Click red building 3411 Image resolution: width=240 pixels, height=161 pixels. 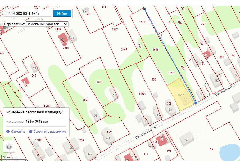pos(63,39)
